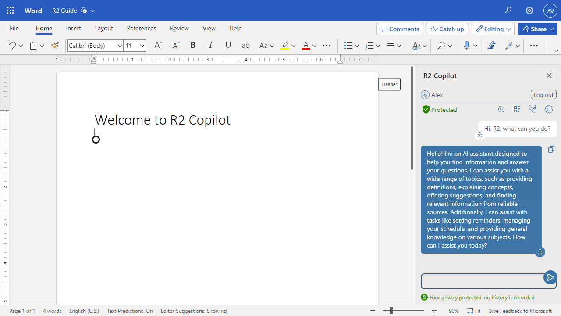Viewport: 561px width, 316px height.
Task: Click the Find magnifier in ribbon
Action: (441, 46)
